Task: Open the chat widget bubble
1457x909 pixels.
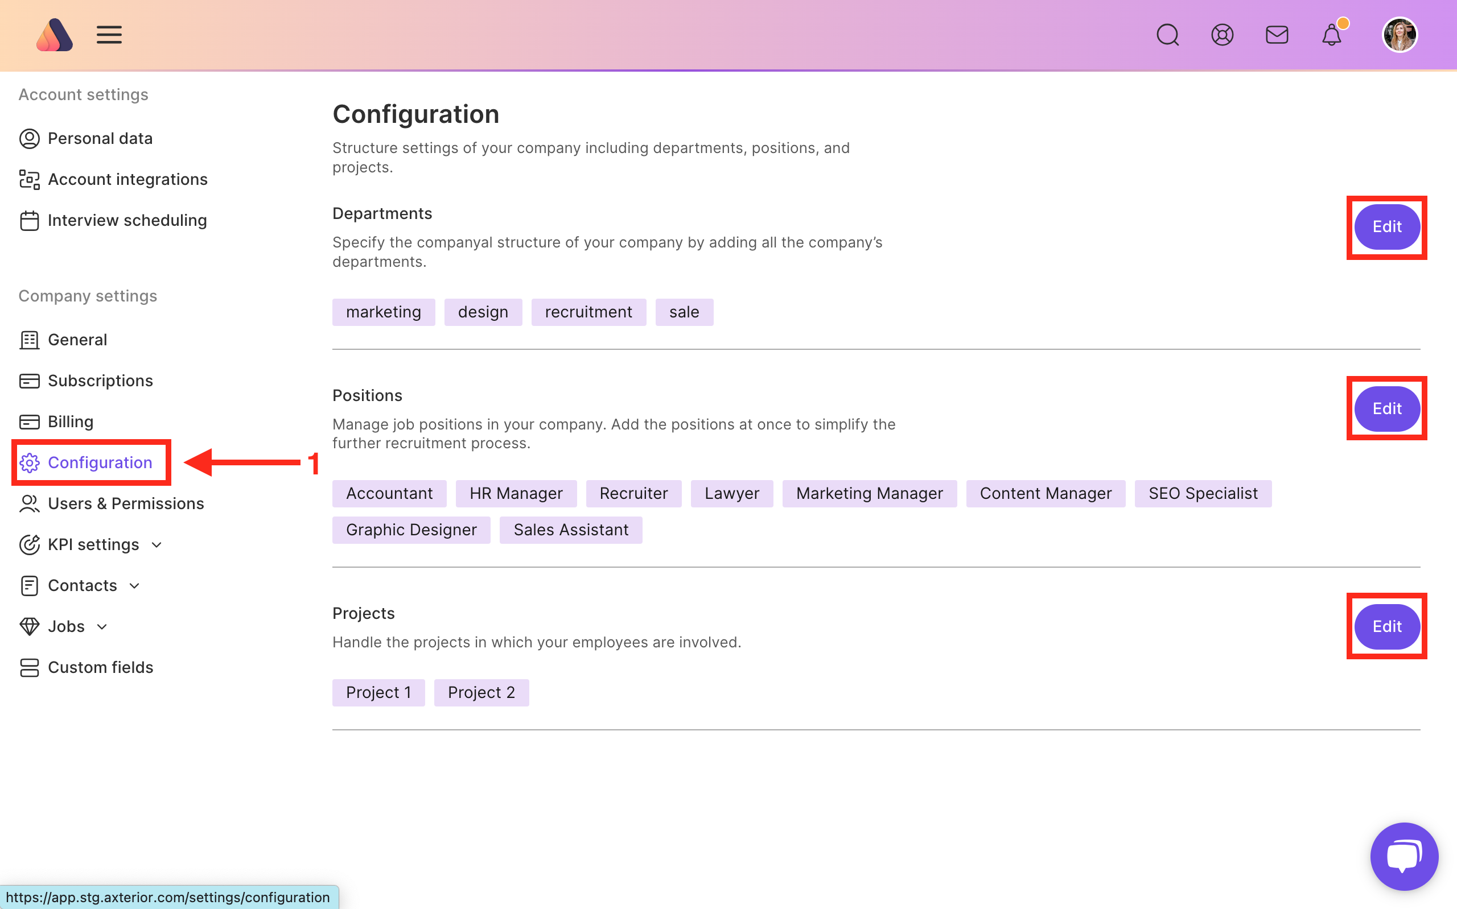Action: click(x=1404, y=856)
